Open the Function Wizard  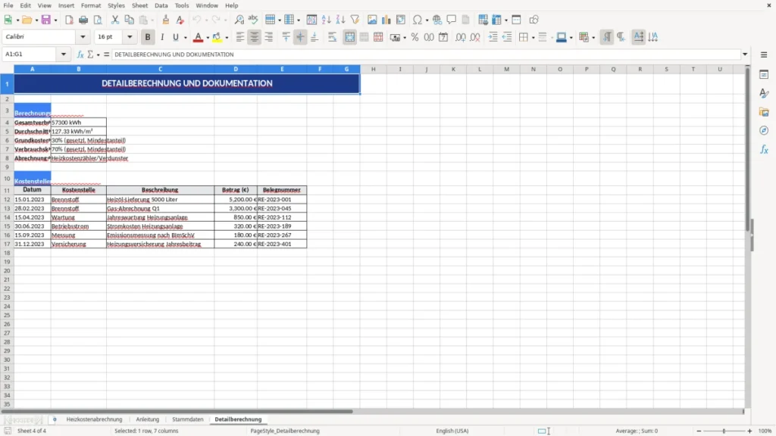[80, 54]
